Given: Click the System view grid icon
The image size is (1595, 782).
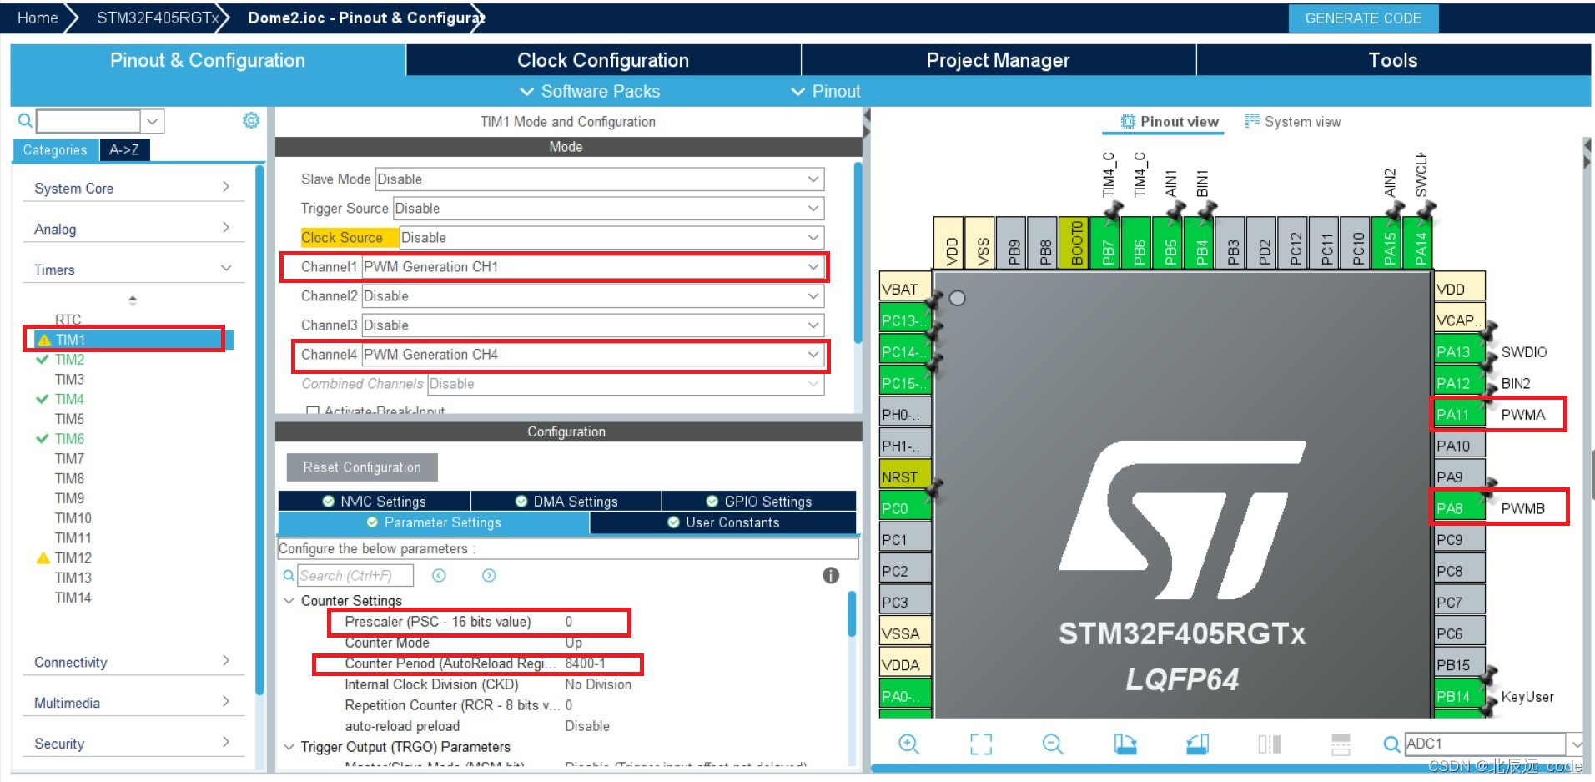Looking at the screenshot, I should [1252, 121].
